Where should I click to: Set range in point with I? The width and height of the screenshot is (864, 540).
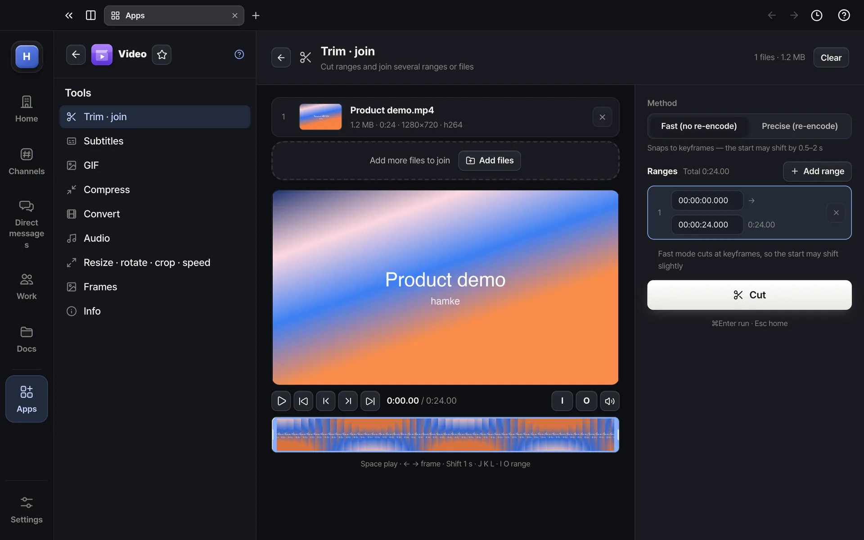point(562,401)
